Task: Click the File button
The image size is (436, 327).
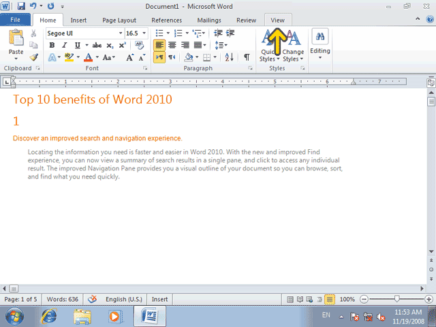Action: pyautogui.click(x=15, y=20)
